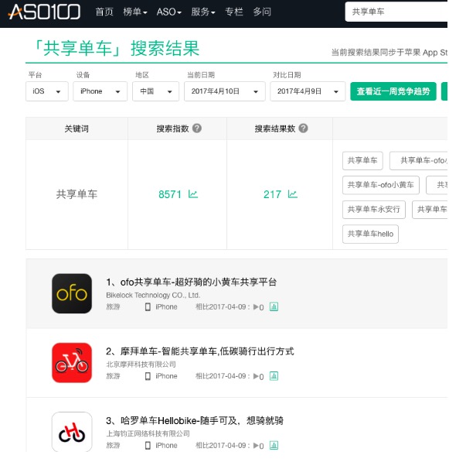
Task: Select related keyword tag 共享单车永安行
Action: (374, 210)
